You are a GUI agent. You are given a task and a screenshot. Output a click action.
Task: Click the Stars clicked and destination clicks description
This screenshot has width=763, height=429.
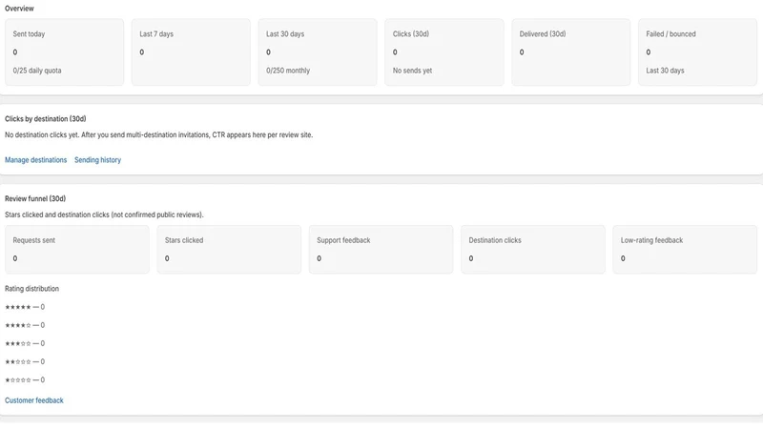[104, 214]
